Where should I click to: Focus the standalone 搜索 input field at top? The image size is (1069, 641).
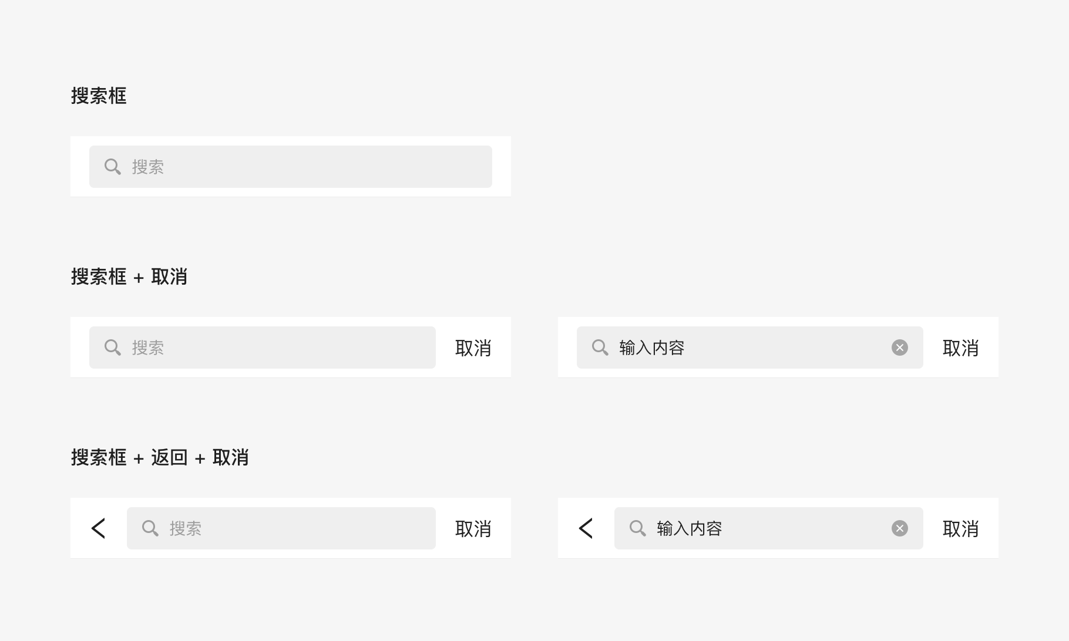pyautogui.click(x=291, y=167)
